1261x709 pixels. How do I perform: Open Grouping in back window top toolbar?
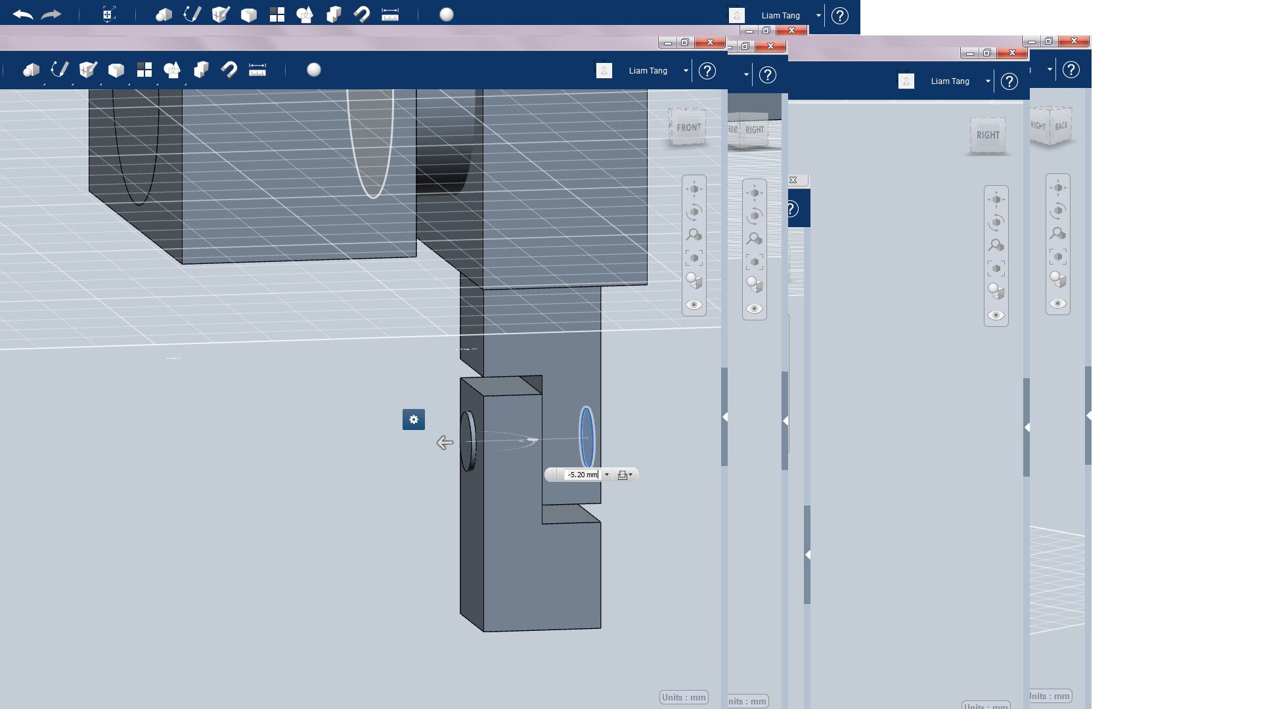tap(305, 14)
